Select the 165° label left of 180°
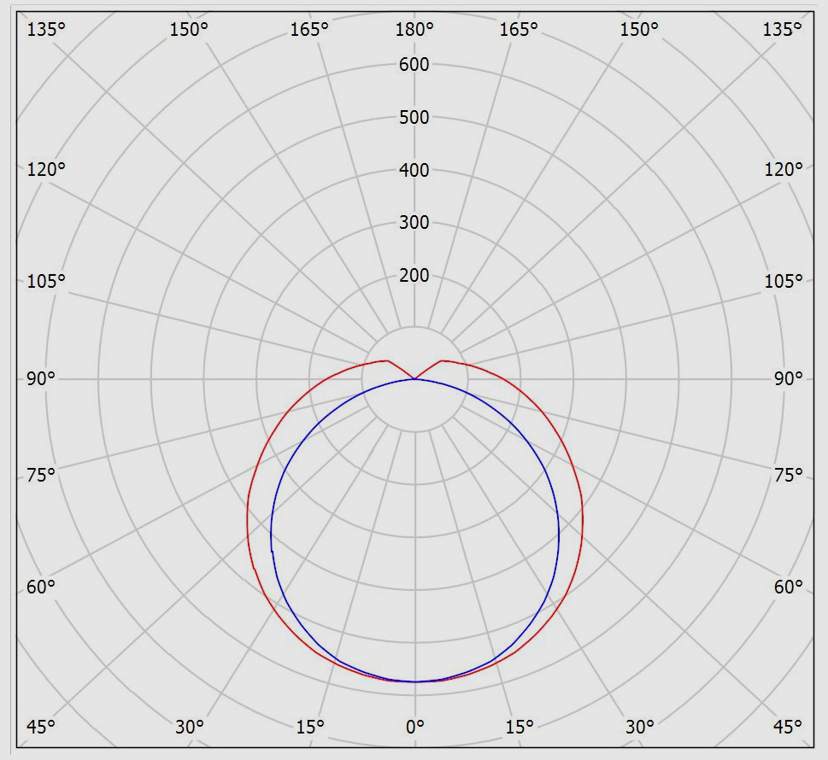The width and height of the screenshot is (828, 760). [309, 29]
